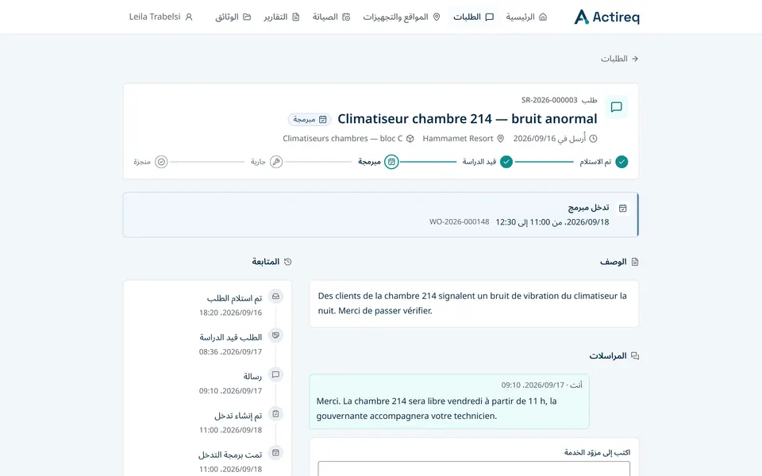762x476 pixels.
Task: Open the الصيانة maintenance menu item
Action: tap(331, 17)
